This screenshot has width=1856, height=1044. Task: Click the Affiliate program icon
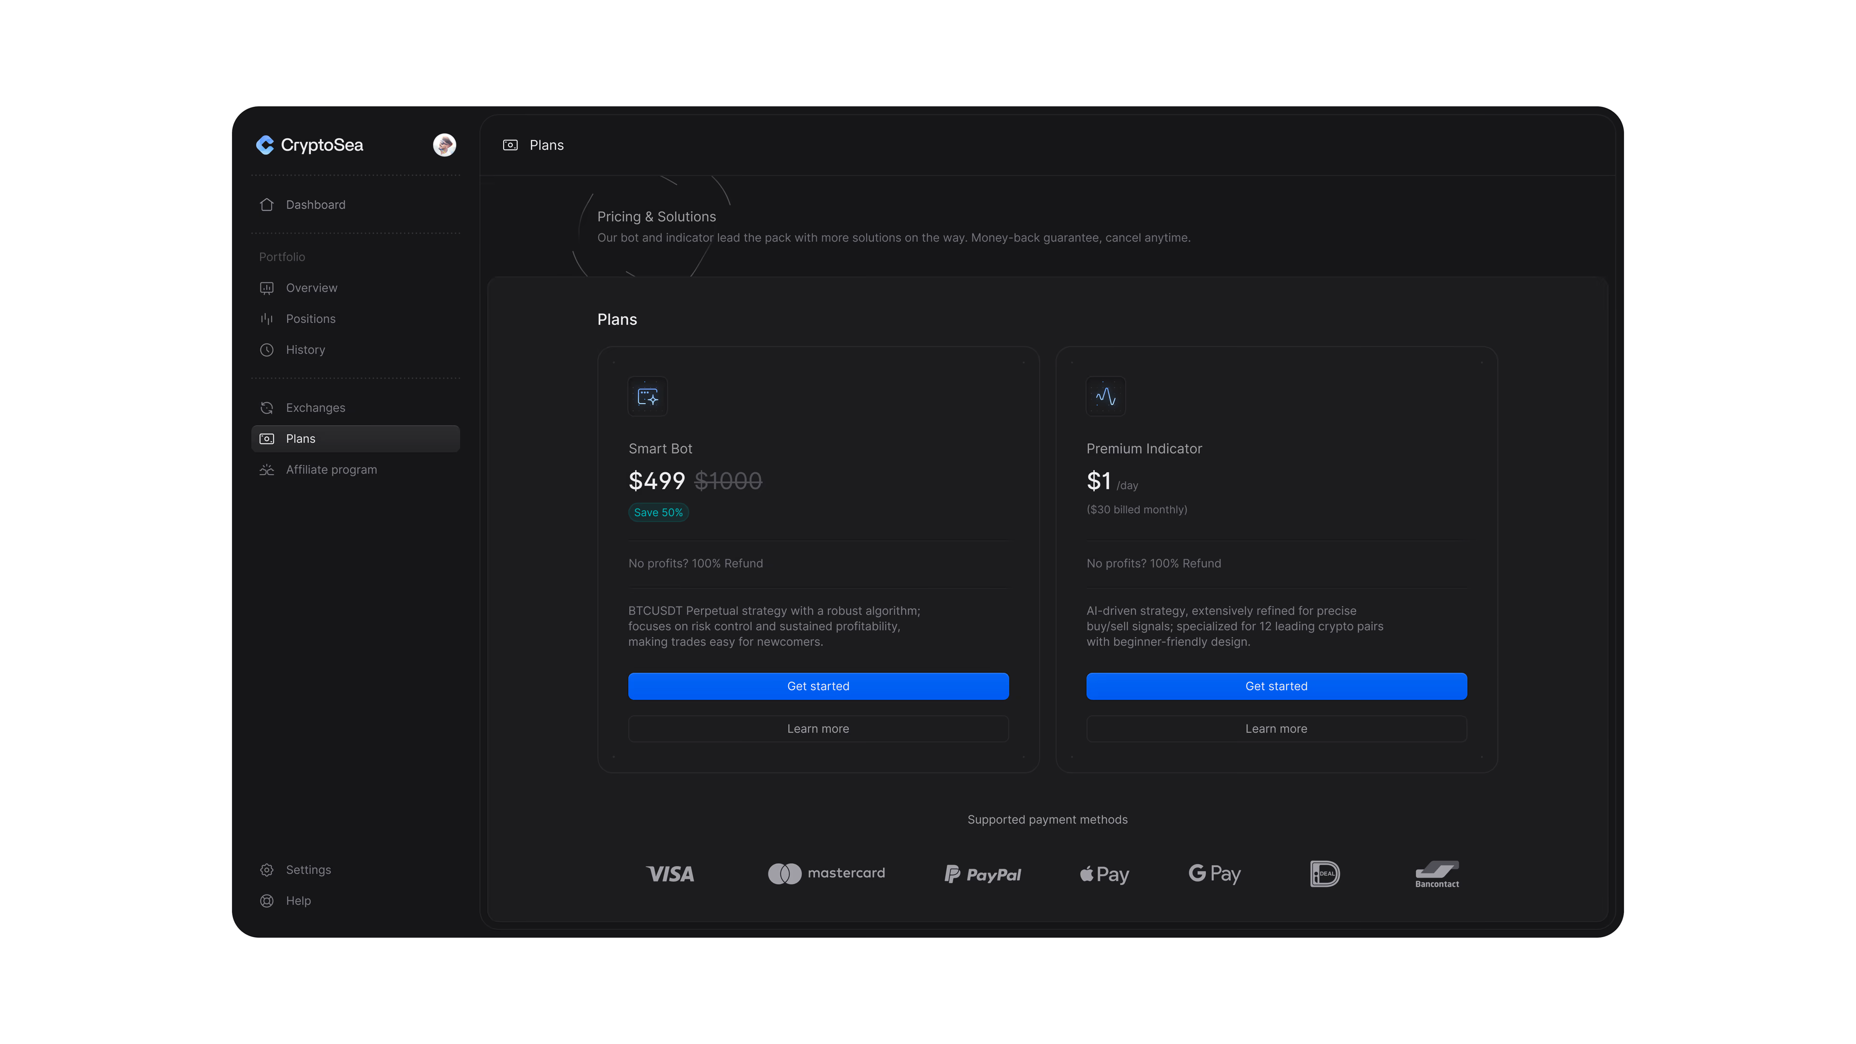coord(267,470)
